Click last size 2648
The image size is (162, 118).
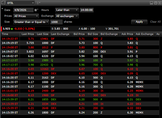(x=45, y=108)
